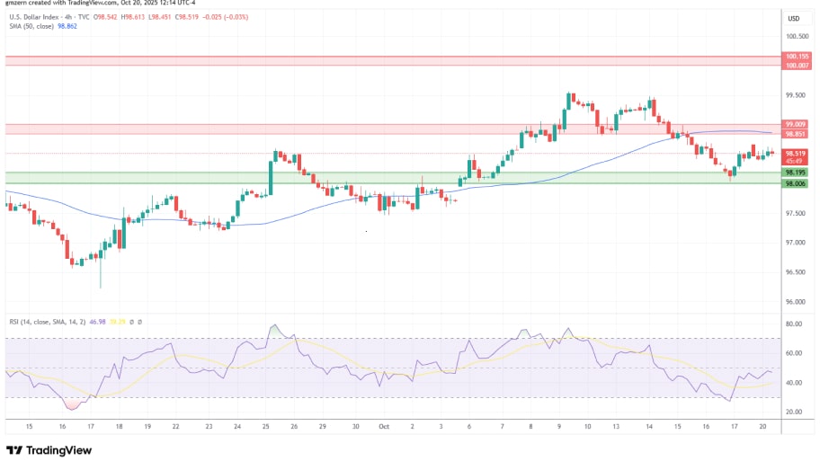This screenshot has width=820, height=461.
Task: Click the 80.00 level on RSI scale
Action: [794, 324]
